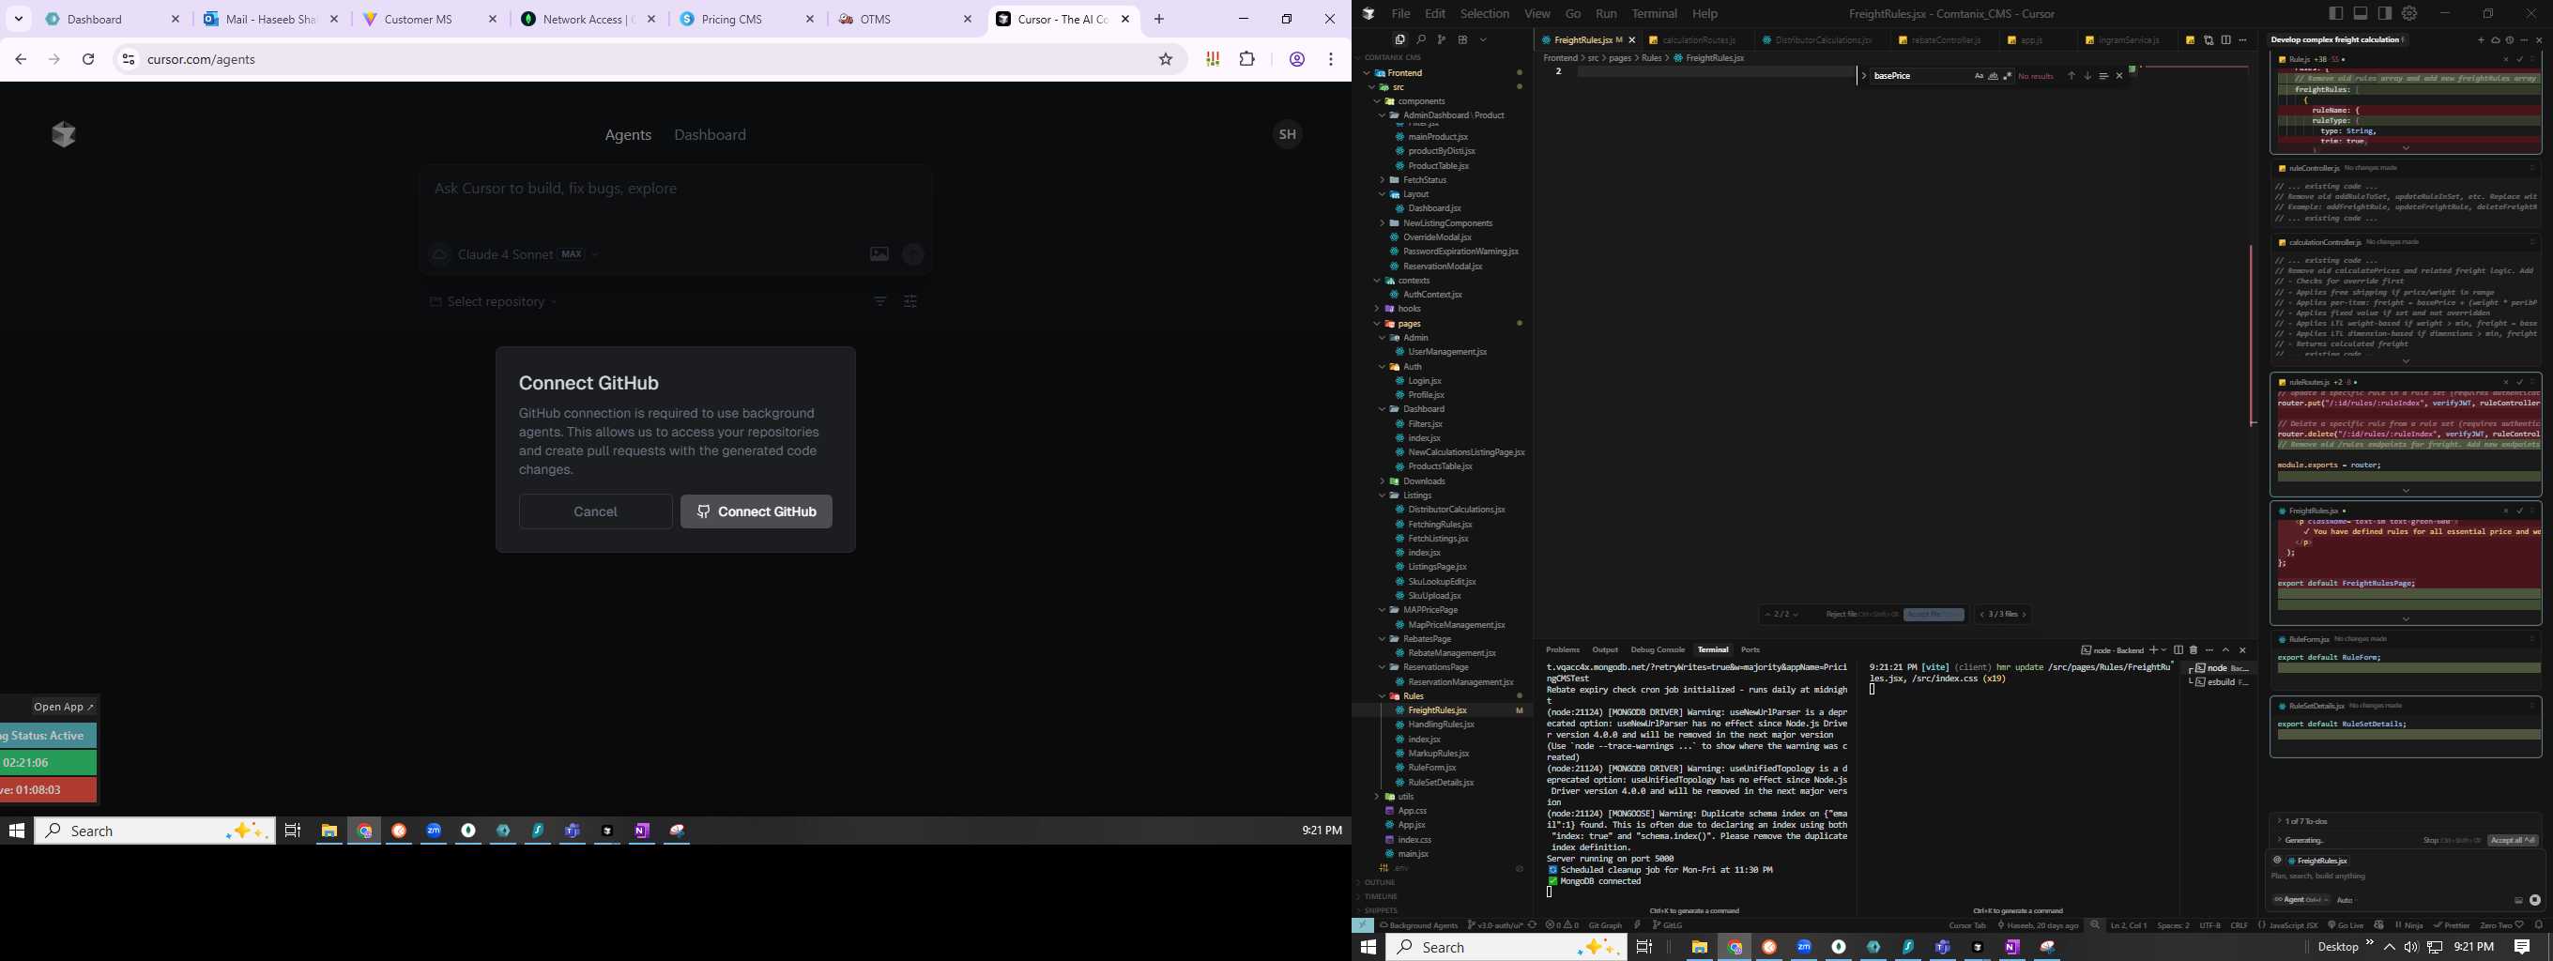2553x961 pixels.
Task: Start new chat in AI pane
Action: pos(2482,40)
